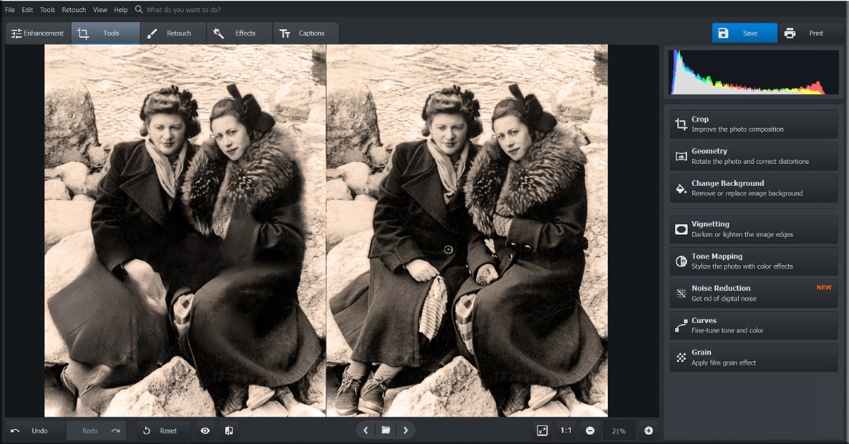Viewport: 849px width, 444px height.
Task: Open the View menu
Action: click(100, 10)
